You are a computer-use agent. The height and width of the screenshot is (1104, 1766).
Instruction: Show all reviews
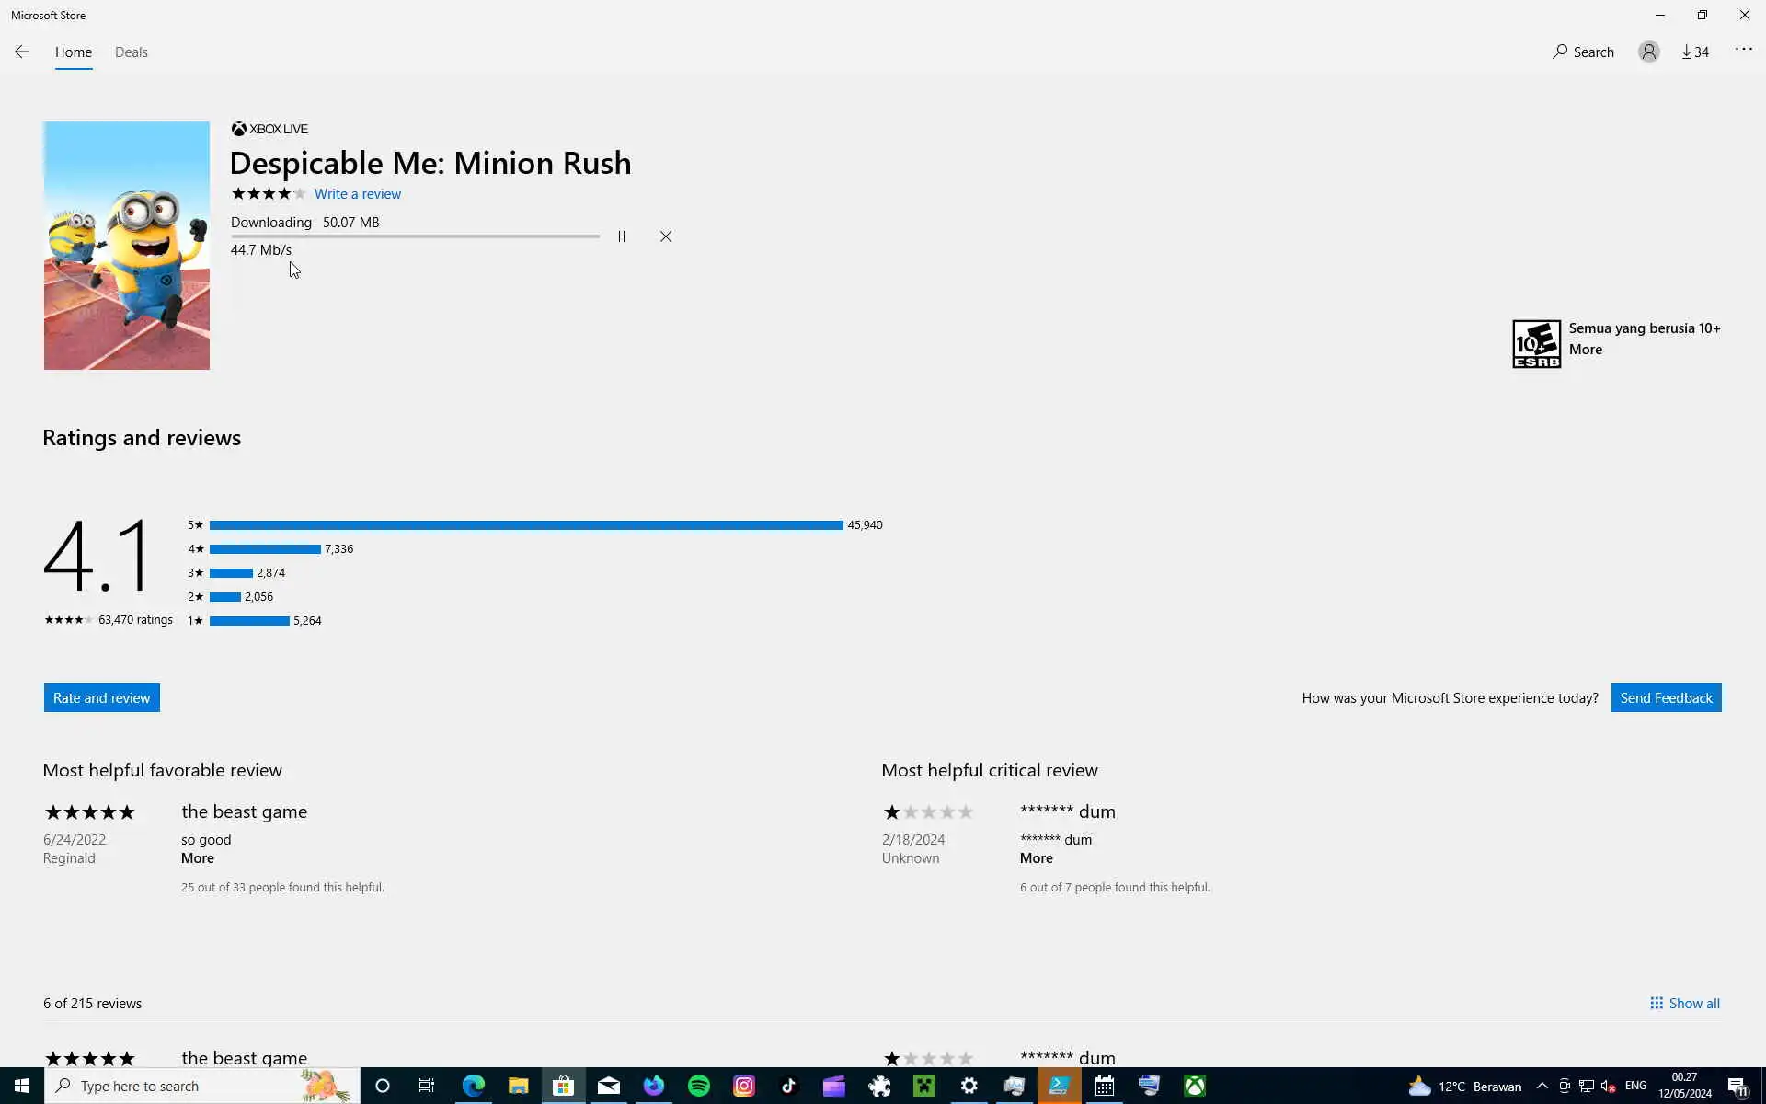coord(1685,1003)
